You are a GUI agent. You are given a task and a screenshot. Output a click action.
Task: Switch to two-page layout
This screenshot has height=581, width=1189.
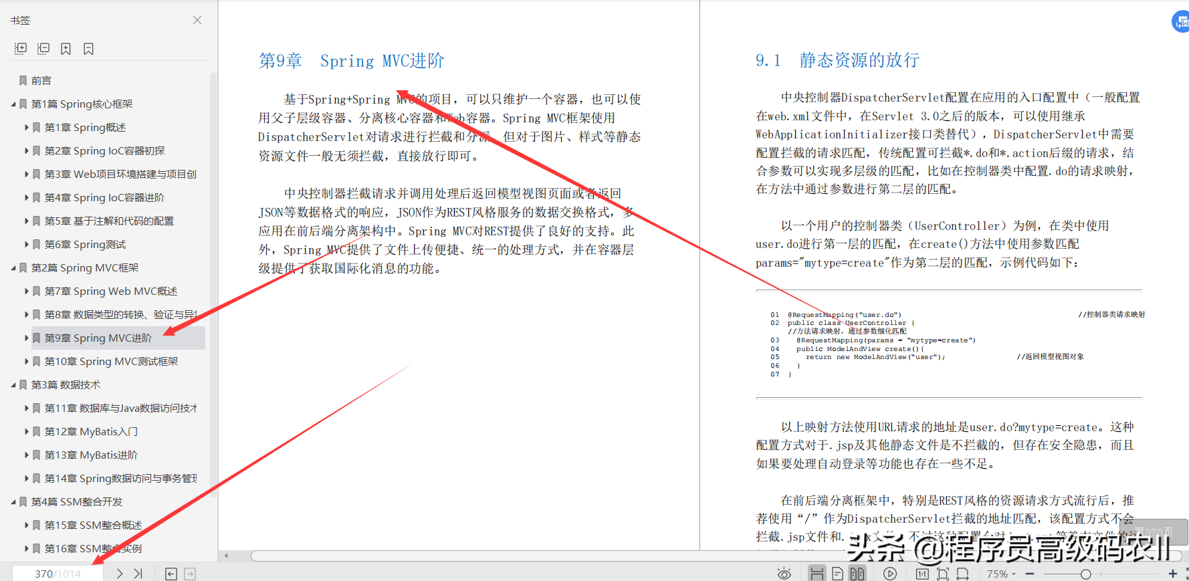click(x=857, y=574)
